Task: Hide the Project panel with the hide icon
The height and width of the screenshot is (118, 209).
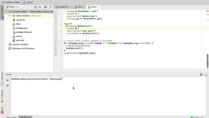Action: pyautogui.click(x=51, y=7)
